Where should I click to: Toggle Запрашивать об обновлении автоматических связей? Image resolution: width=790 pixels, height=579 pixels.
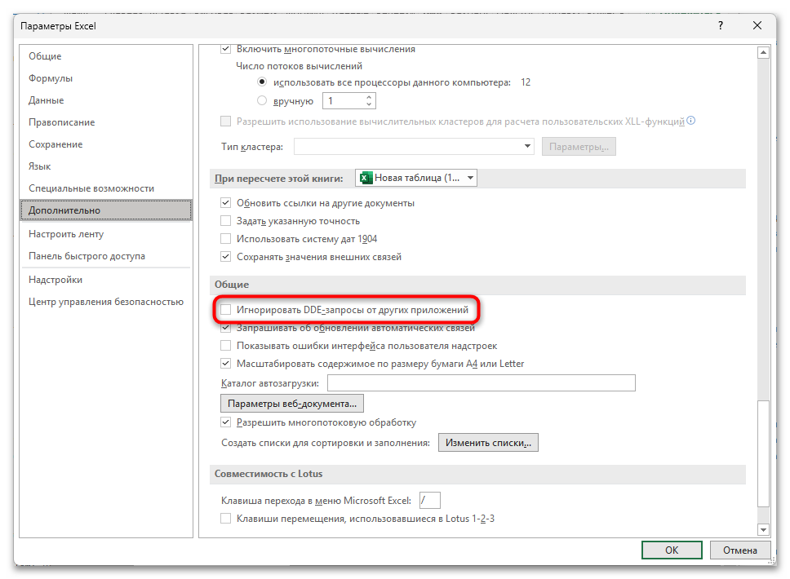[226, 328]
